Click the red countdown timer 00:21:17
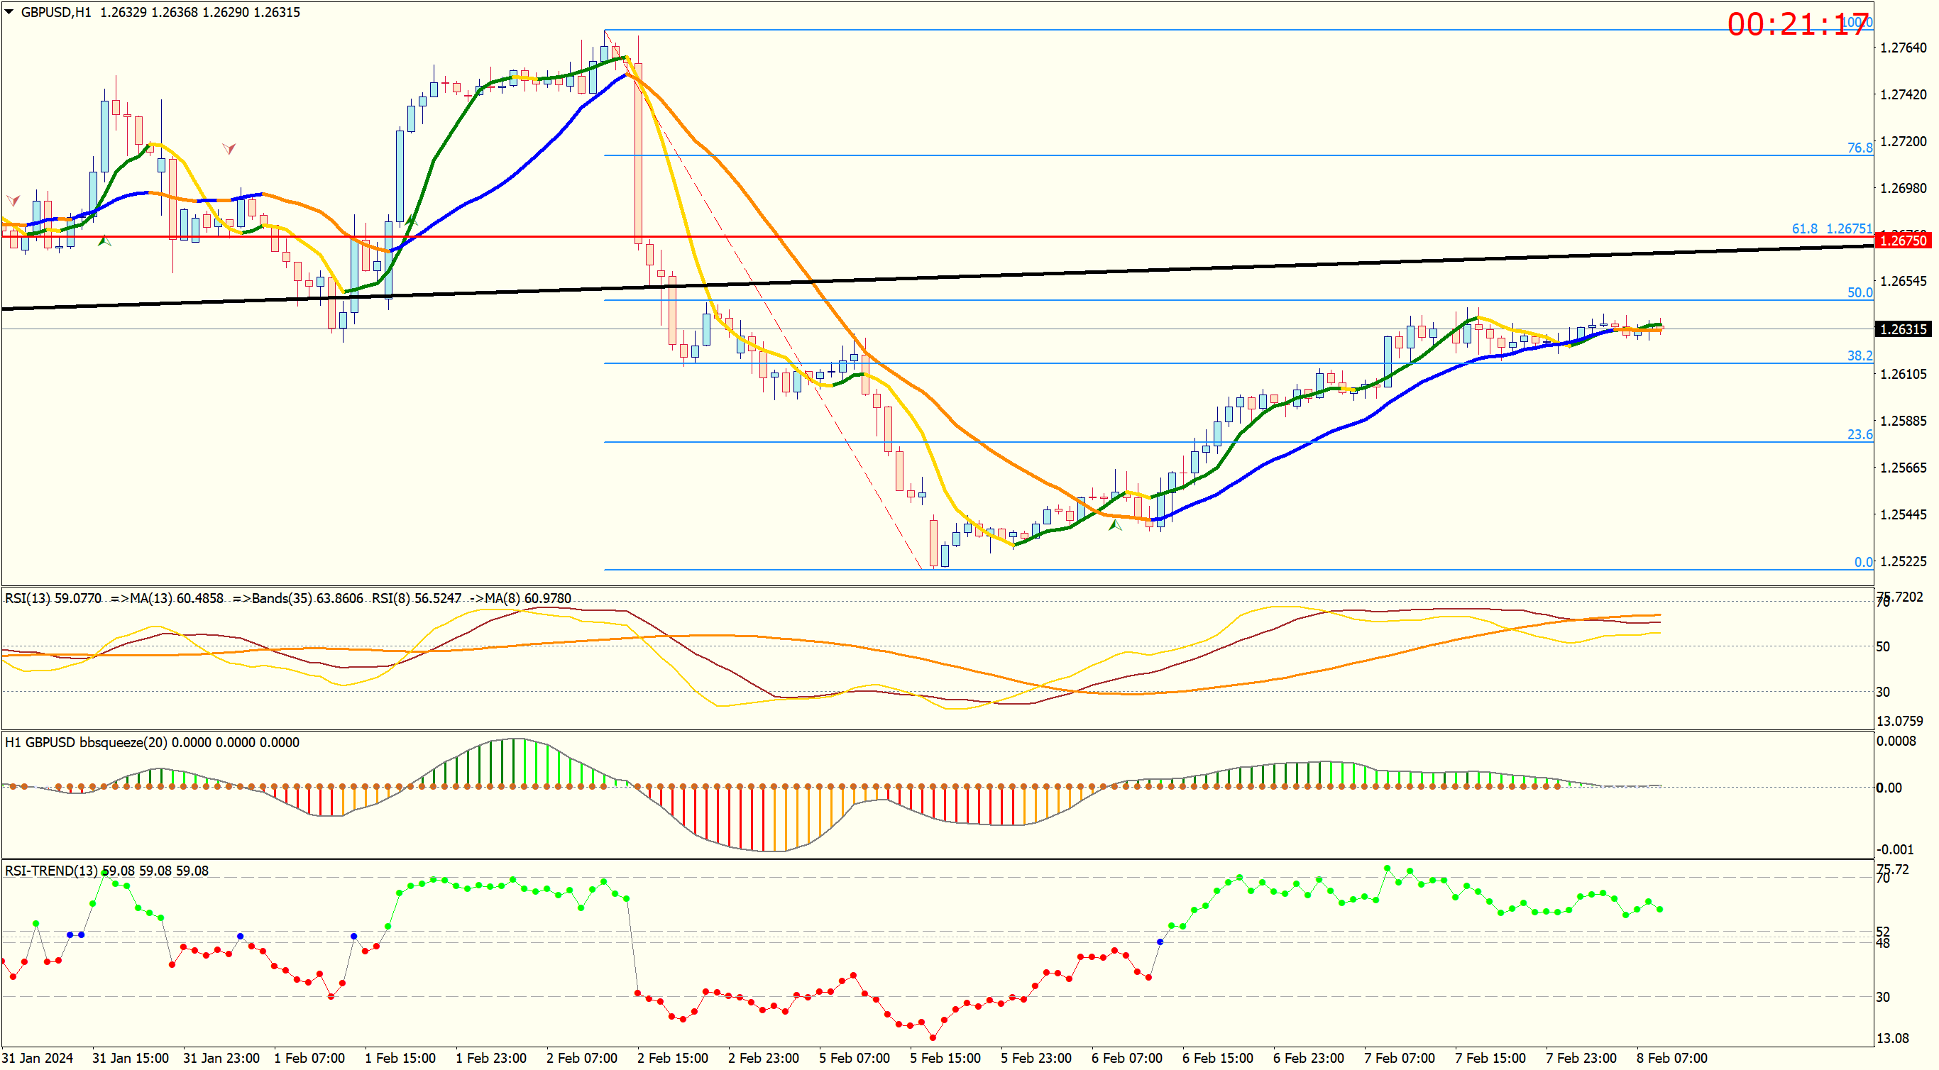The image size is (1939, 1070). [1798, 24]
